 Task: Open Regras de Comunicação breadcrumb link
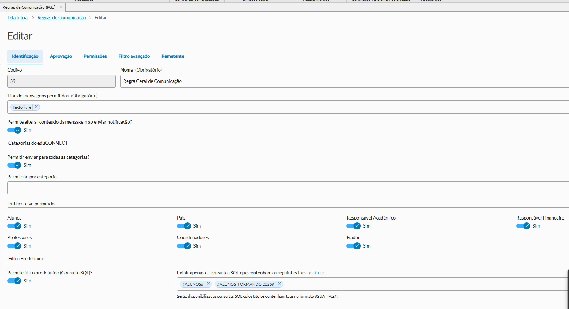coord(61,17)
